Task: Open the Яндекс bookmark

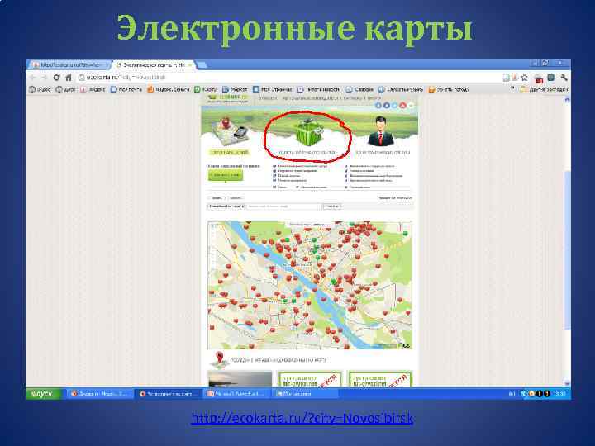Action: tap(93, 89)
